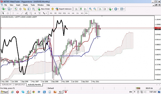Open the Indicators list dropdown arrow

[112, 9]
